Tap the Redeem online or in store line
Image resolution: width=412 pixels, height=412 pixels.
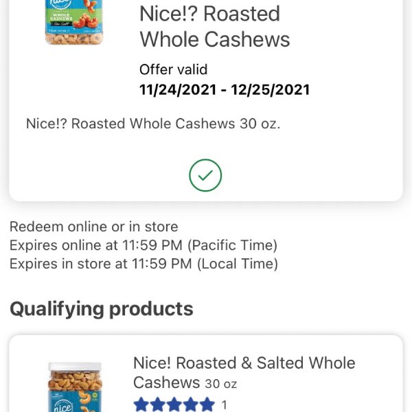(x=94, y=227)
